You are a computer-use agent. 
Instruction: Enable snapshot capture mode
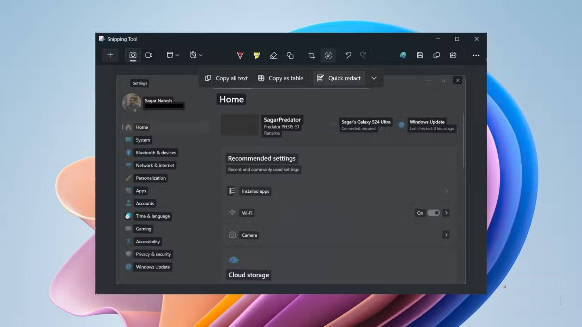click(133, 55)
